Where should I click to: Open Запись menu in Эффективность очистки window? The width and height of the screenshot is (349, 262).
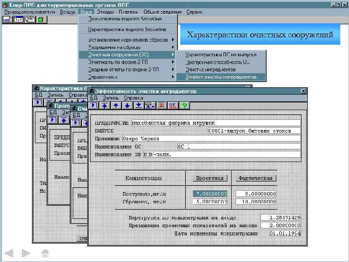[x=111, y=98]
